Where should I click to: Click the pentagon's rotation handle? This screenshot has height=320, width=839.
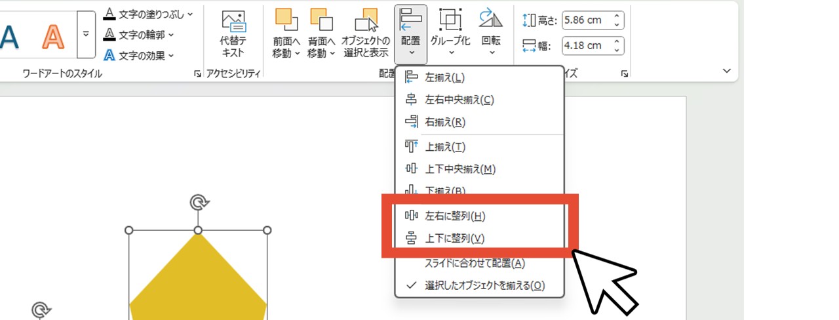click(199, 202)
